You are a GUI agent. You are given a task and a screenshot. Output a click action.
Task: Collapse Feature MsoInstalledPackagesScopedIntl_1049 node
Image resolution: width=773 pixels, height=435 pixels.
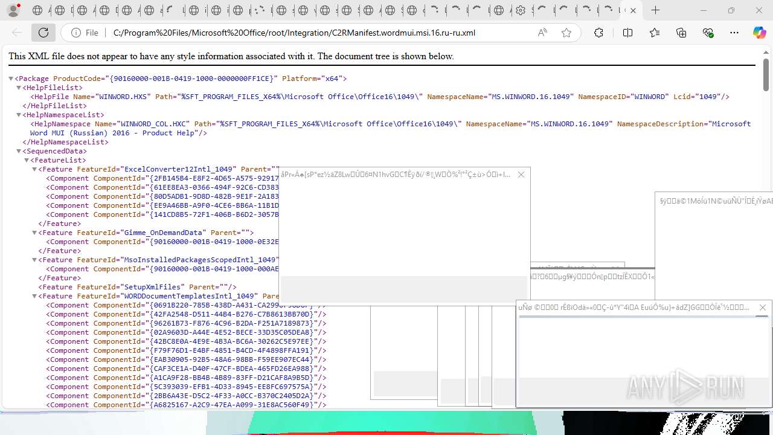tap(34, 260)
